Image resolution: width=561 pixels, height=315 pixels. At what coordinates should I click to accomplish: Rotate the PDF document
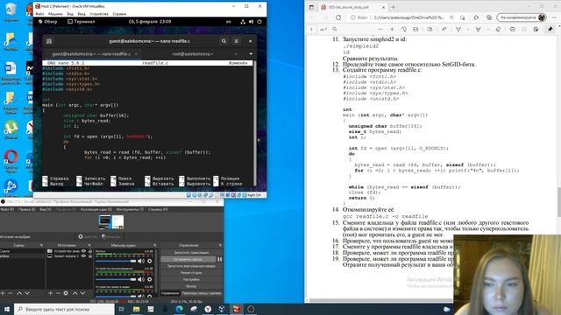coord(404,29)
